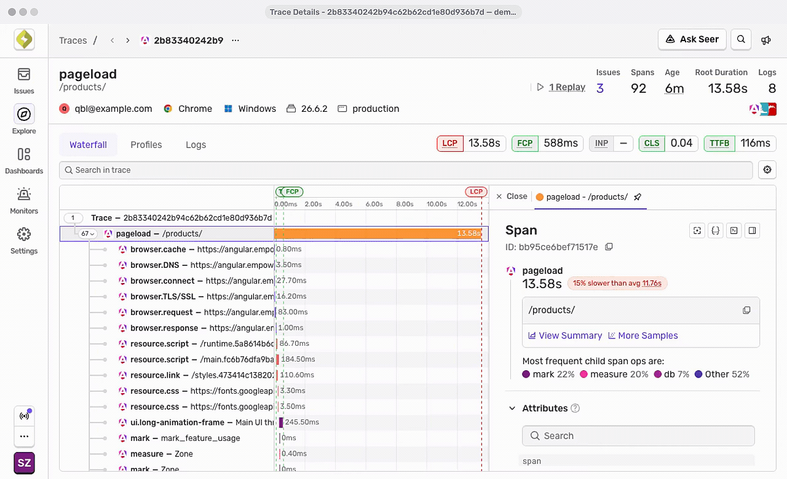Click the Attributes search field
The width and height of the screenshot is (787, 479).
click(638, 436)
